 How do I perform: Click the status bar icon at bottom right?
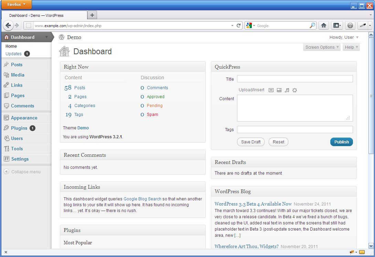362,252
